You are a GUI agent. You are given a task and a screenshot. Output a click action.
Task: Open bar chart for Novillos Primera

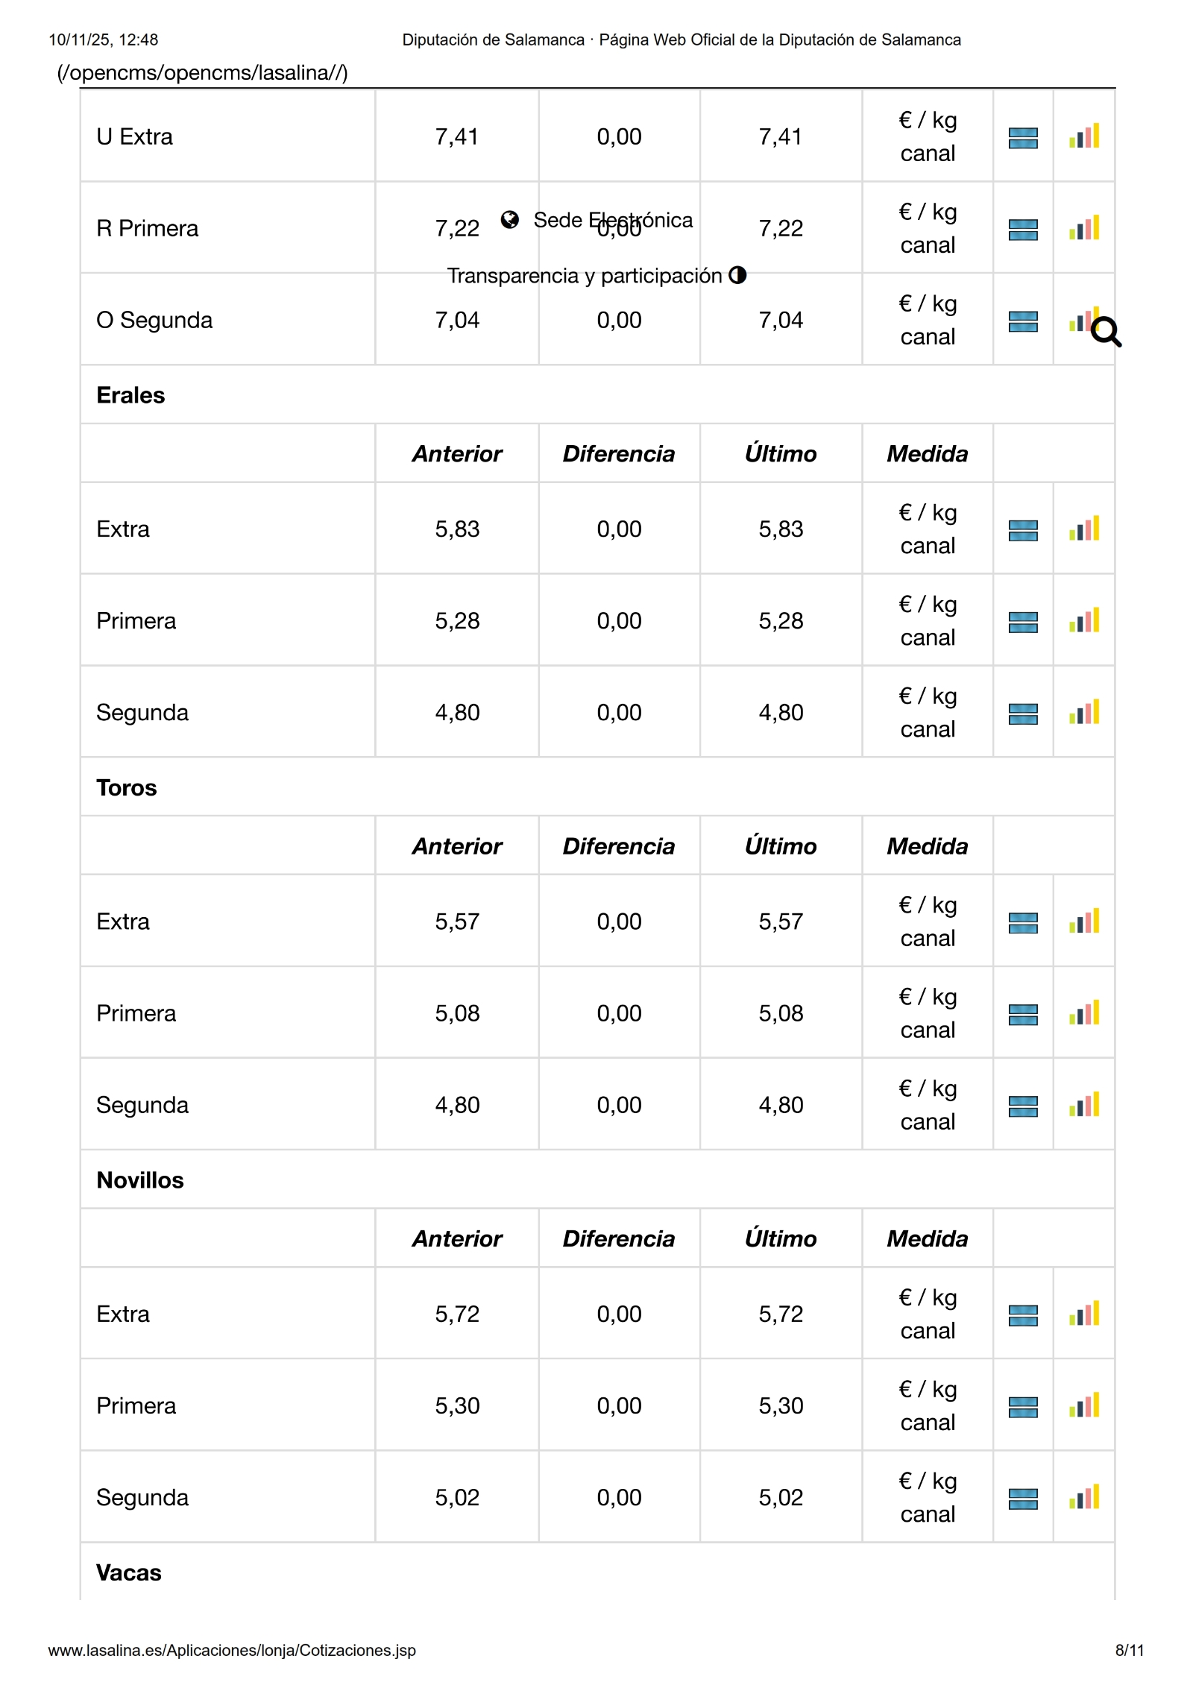tap(1083, 1405)
